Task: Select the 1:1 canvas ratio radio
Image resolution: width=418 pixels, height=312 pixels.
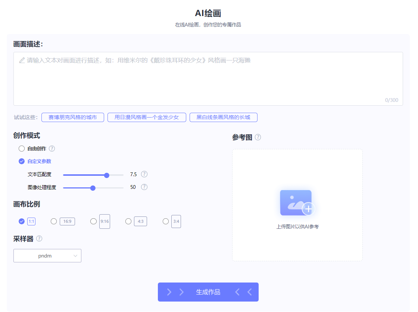Action: tap(22, 221)
